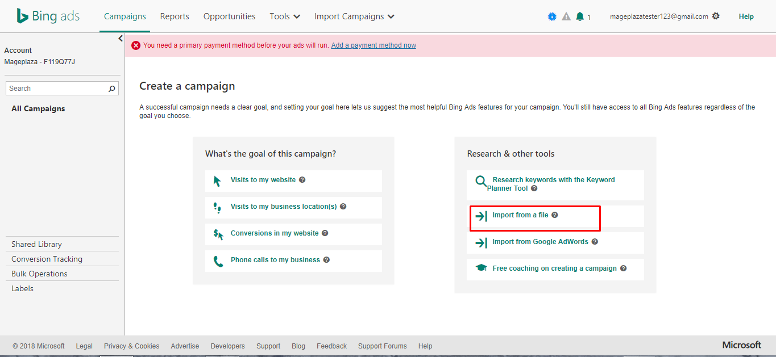This screenshot has width=776, height=357.
Task: Open Privacy & Cookies footer link
Action: [x=131, y=346]
